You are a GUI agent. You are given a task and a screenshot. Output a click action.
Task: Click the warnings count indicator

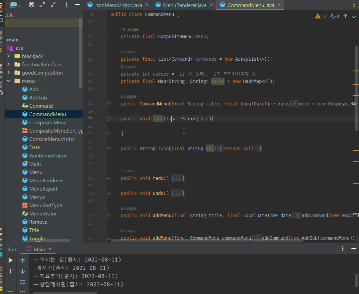(321, 16)
